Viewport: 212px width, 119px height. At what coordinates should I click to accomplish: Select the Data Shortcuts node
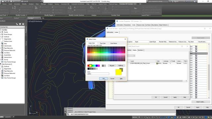pyautogui.click(x=7, y=64)
